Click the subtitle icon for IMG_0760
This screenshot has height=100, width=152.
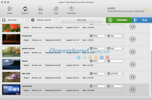(x=91, y=74)
